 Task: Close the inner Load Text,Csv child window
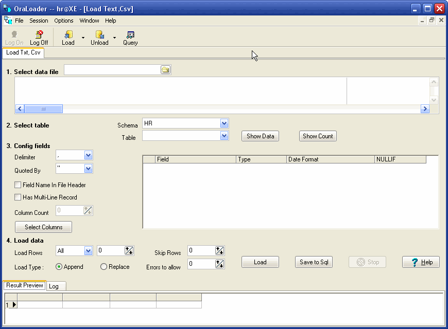point(441,20)
